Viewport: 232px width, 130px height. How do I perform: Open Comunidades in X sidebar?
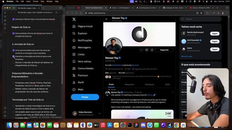pos(83,68)
